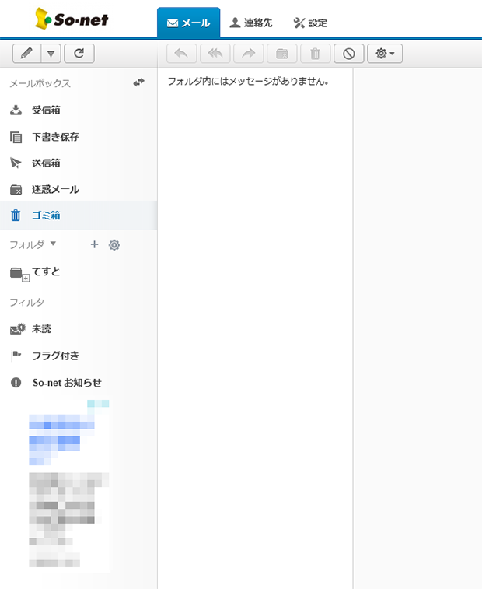Open the 設定 tab
The image size is (482, 589).
coord(310,23)
